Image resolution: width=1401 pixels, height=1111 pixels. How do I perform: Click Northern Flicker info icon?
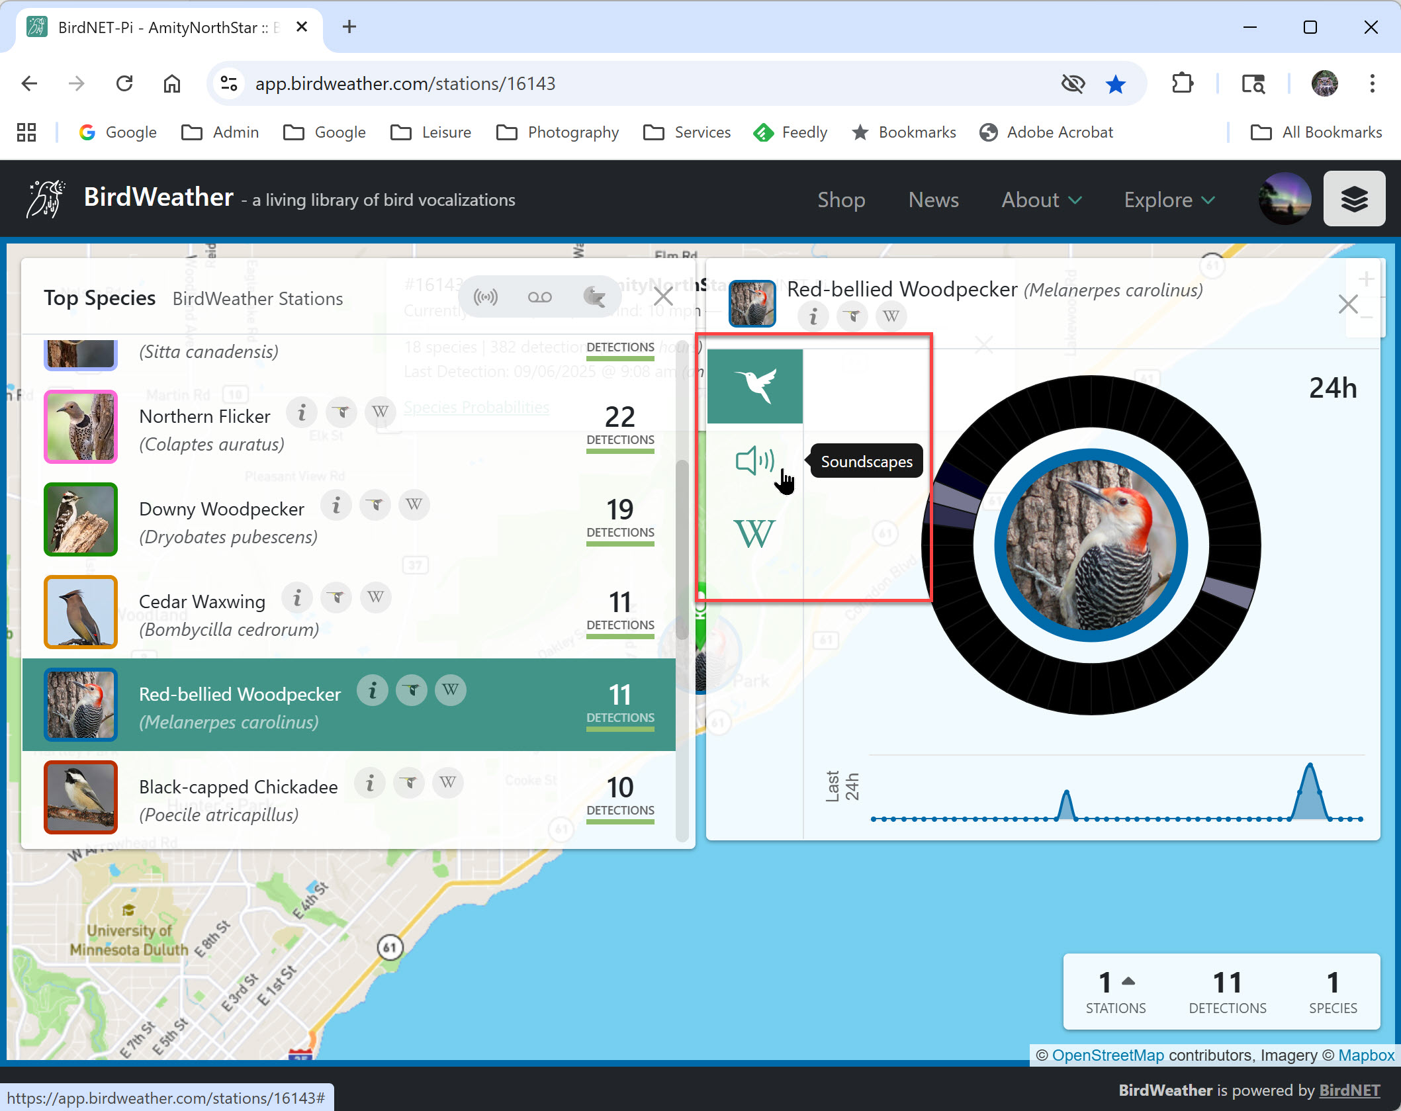point(302,412)
